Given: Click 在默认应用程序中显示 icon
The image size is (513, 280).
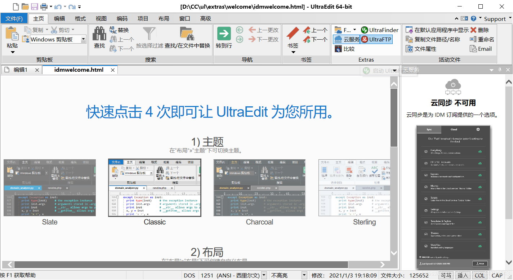Looking at the screenshot, I should (x=409, y=30).
